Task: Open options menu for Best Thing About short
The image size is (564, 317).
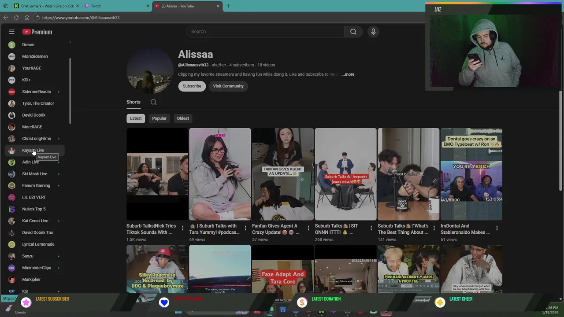Action: (434, 228)
